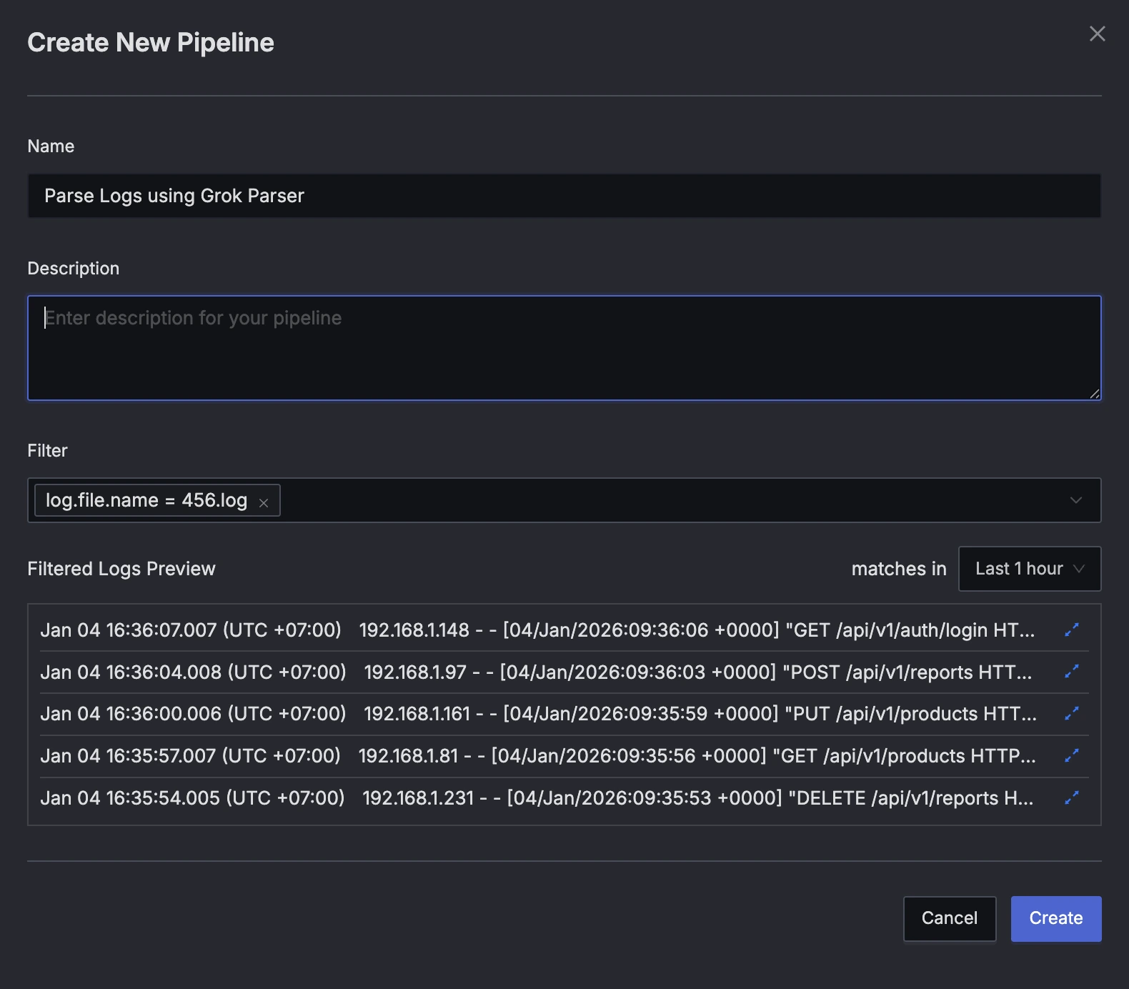Select the log.file.name = 456.log filter chip
1129x989 pixels.
pyautogui.click(x=146, y=500)
